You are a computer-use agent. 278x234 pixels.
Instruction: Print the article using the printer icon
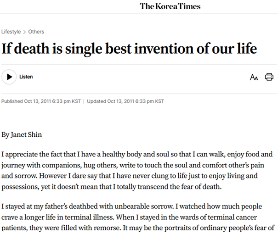tap(269, 77)
